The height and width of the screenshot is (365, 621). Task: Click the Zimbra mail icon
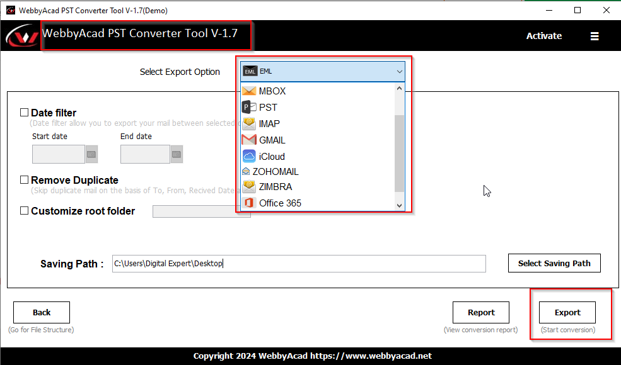point(249,187)
